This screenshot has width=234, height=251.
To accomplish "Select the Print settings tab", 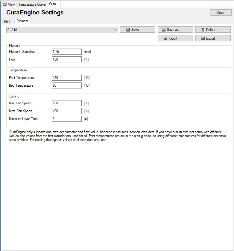I will click(7, 22).
